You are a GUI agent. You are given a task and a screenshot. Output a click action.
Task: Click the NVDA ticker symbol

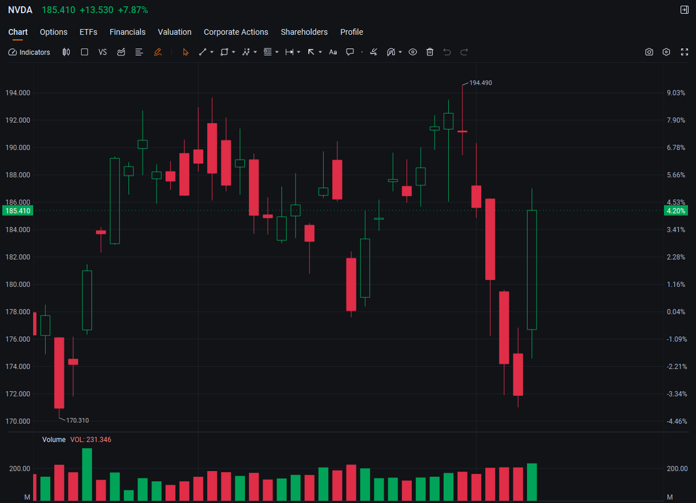[20, 10]
